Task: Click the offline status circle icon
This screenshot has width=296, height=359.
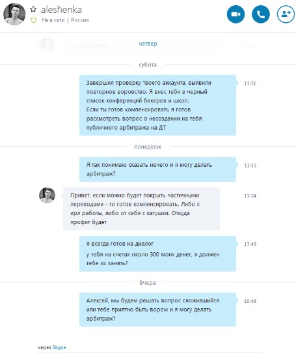Action: pos(34,20)
